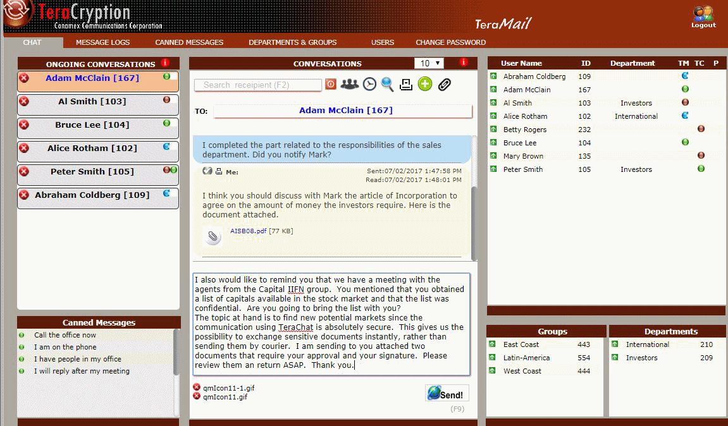The height and width of the screenshot is (426, 728).
Task: Insert canned message 'I am on the phone'
Action: [x=65, y=347]
